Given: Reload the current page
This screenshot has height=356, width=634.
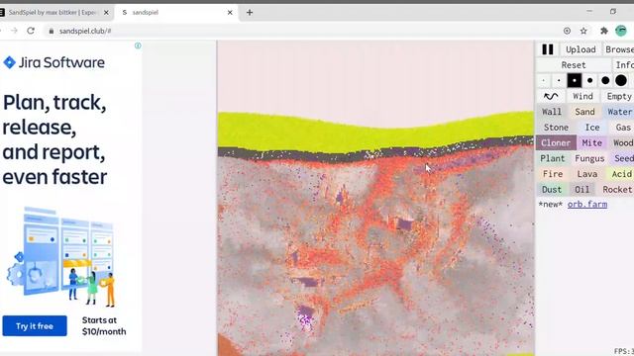Looking at the screenshot, I should coord(31,31).
